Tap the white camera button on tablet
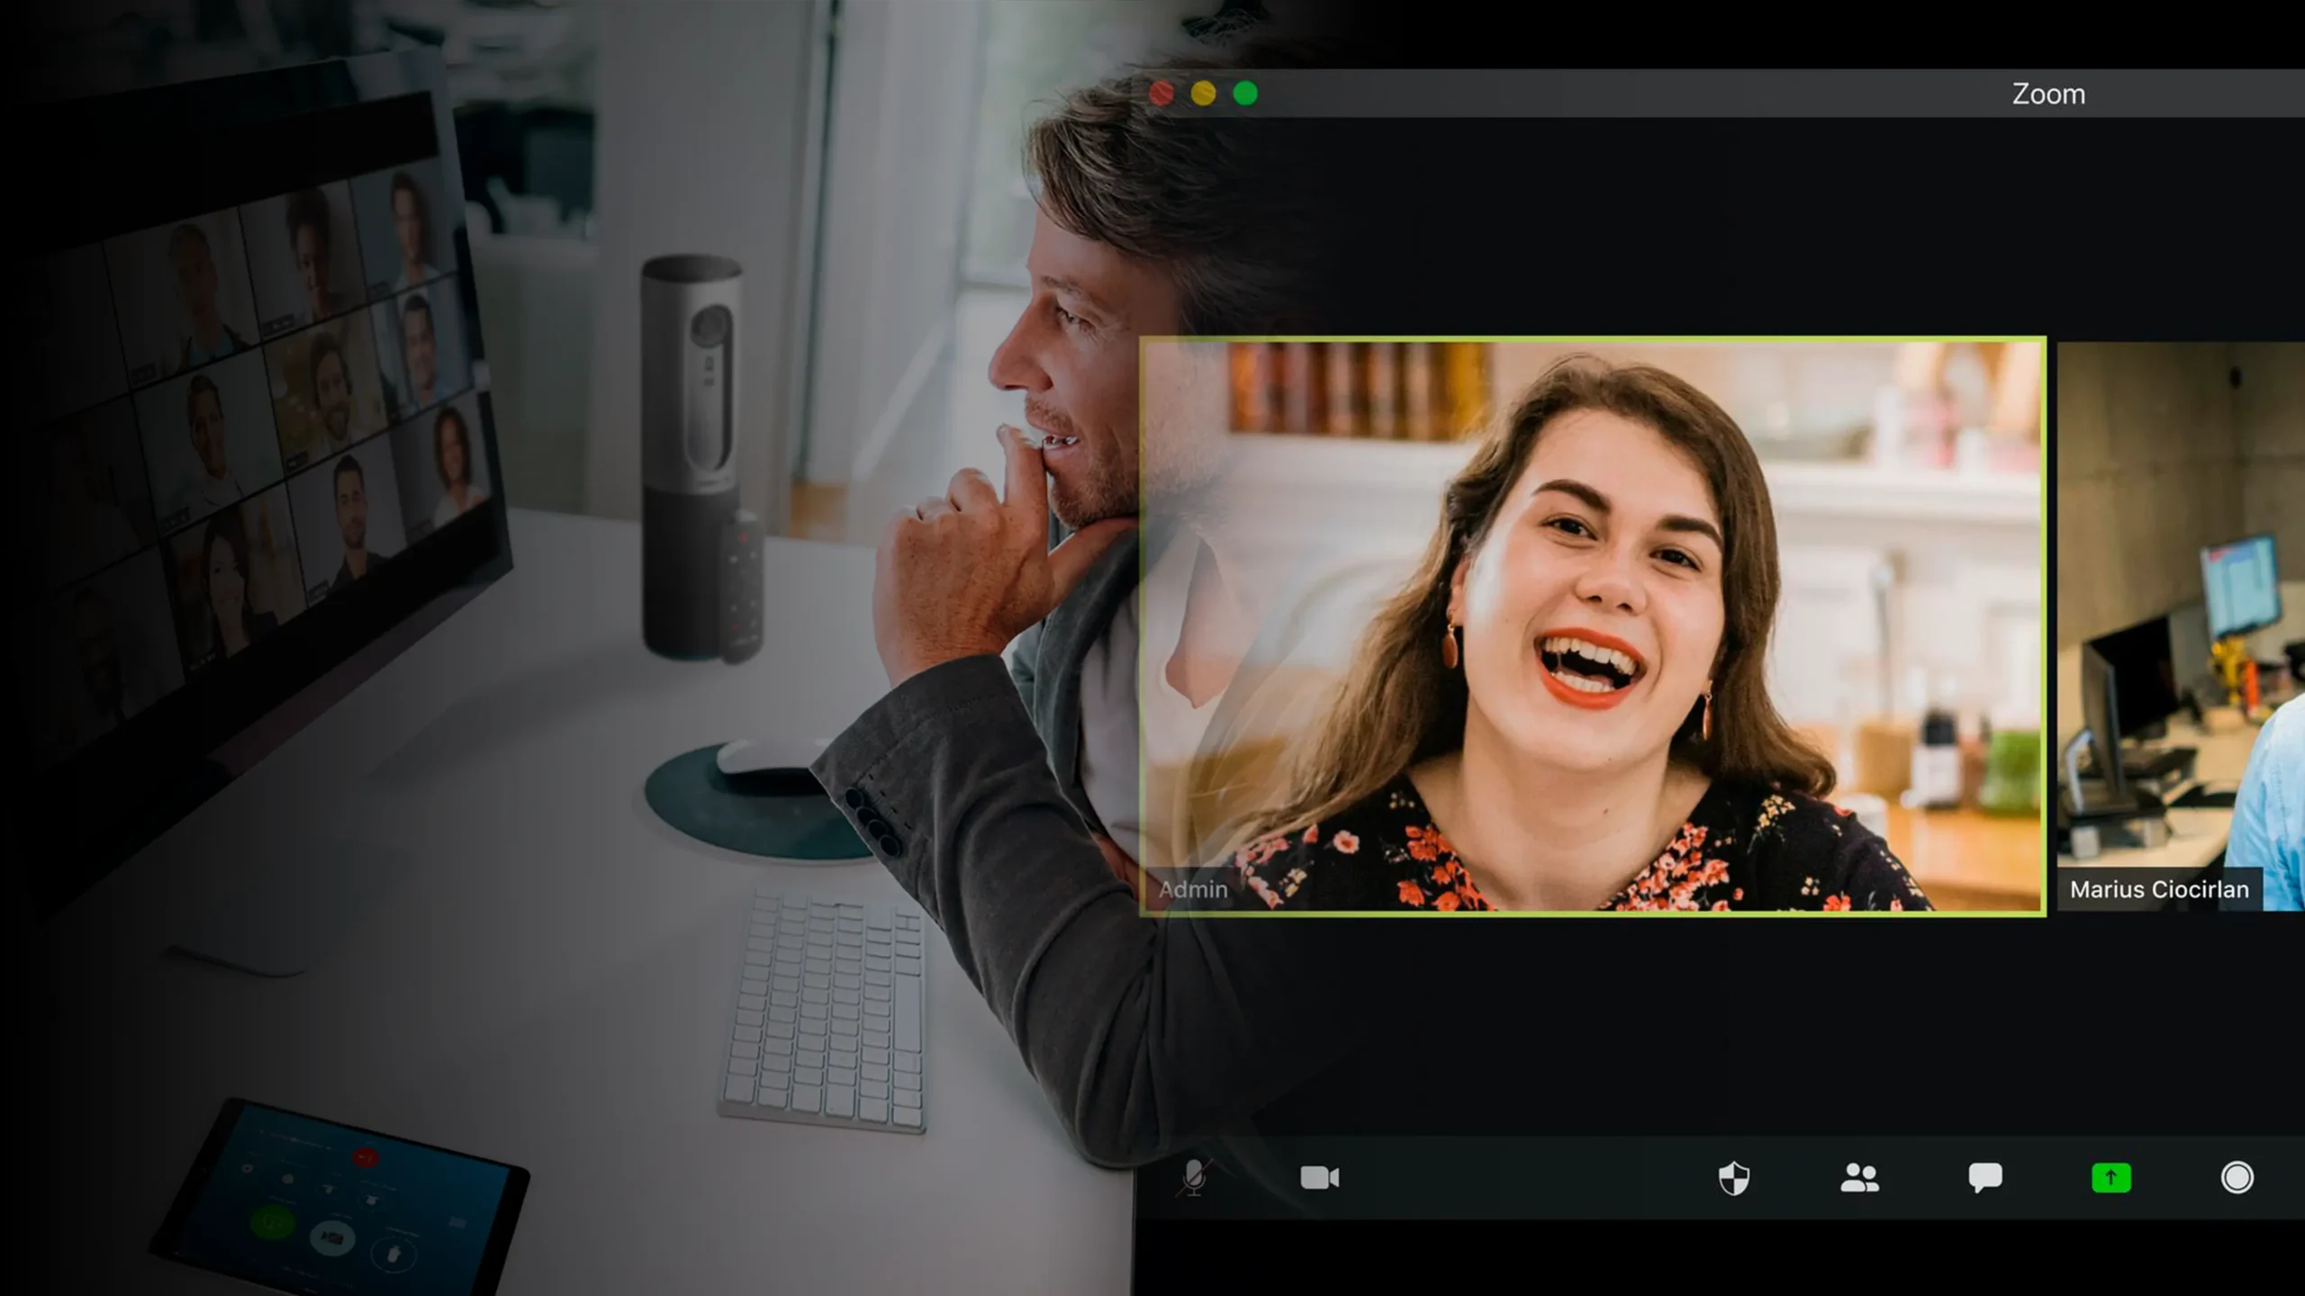 tap(331, 1238)
